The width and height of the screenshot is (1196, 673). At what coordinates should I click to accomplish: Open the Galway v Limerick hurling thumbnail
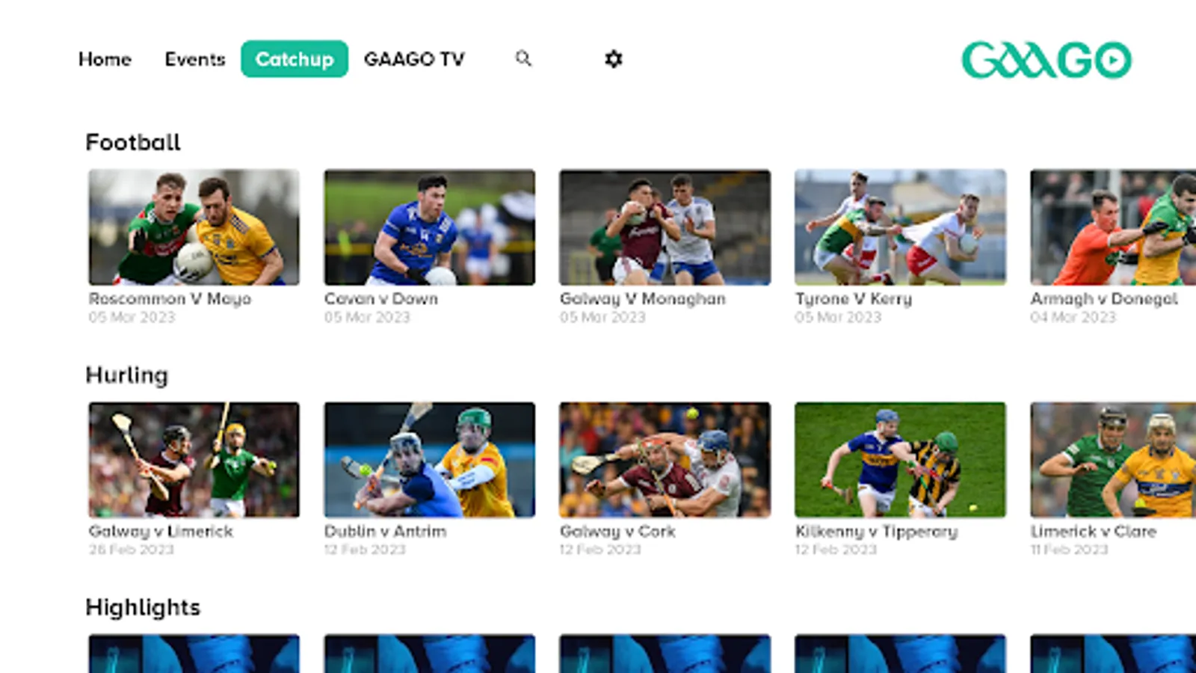[194, 460]
